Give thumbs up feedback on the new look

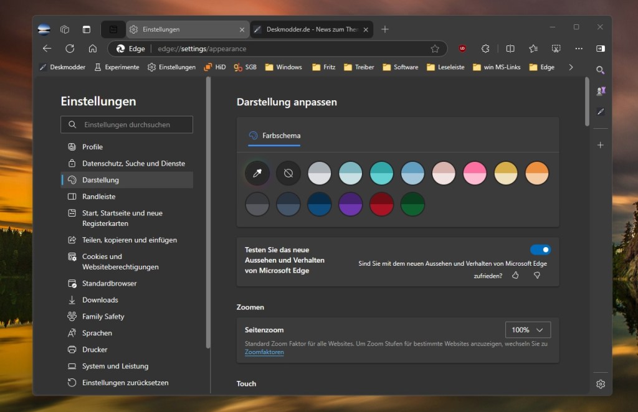click(515, 274)
